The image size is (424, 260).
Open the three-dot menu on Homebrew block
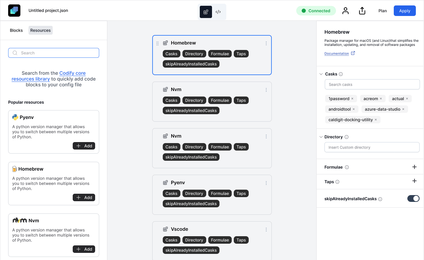click(x=266, y=43)
